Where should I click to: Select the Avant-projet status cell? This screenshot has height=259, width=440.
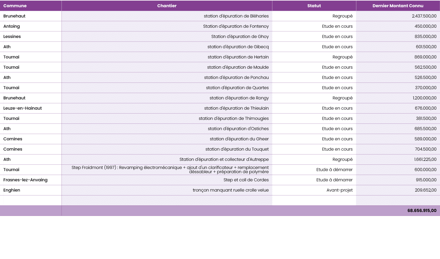click(339, 190)
